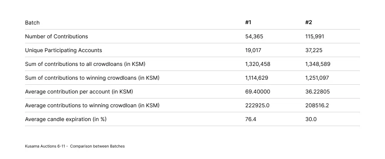Select the 1,320,458 KSM value
Screen dimensions: 385x159
[258, 64]
